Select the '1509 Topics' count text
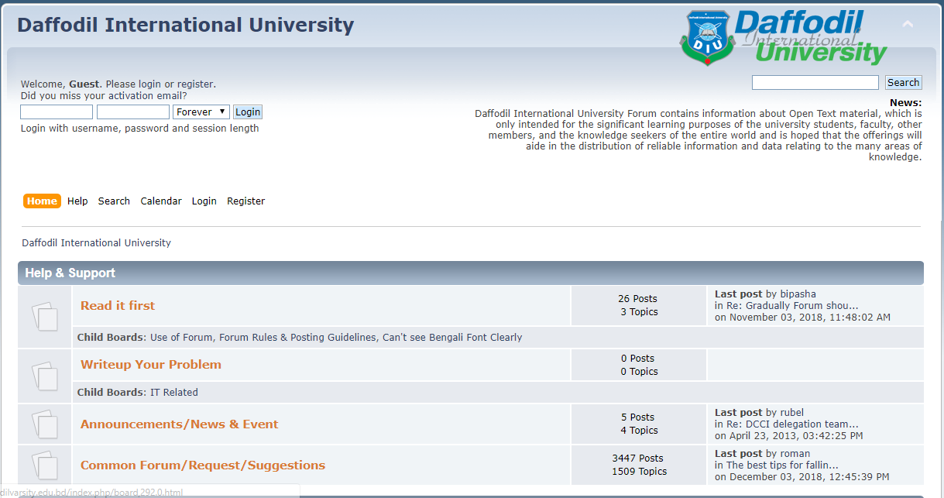Image resolution: width=944 pixels, height=498 pixels. [640, 472]
